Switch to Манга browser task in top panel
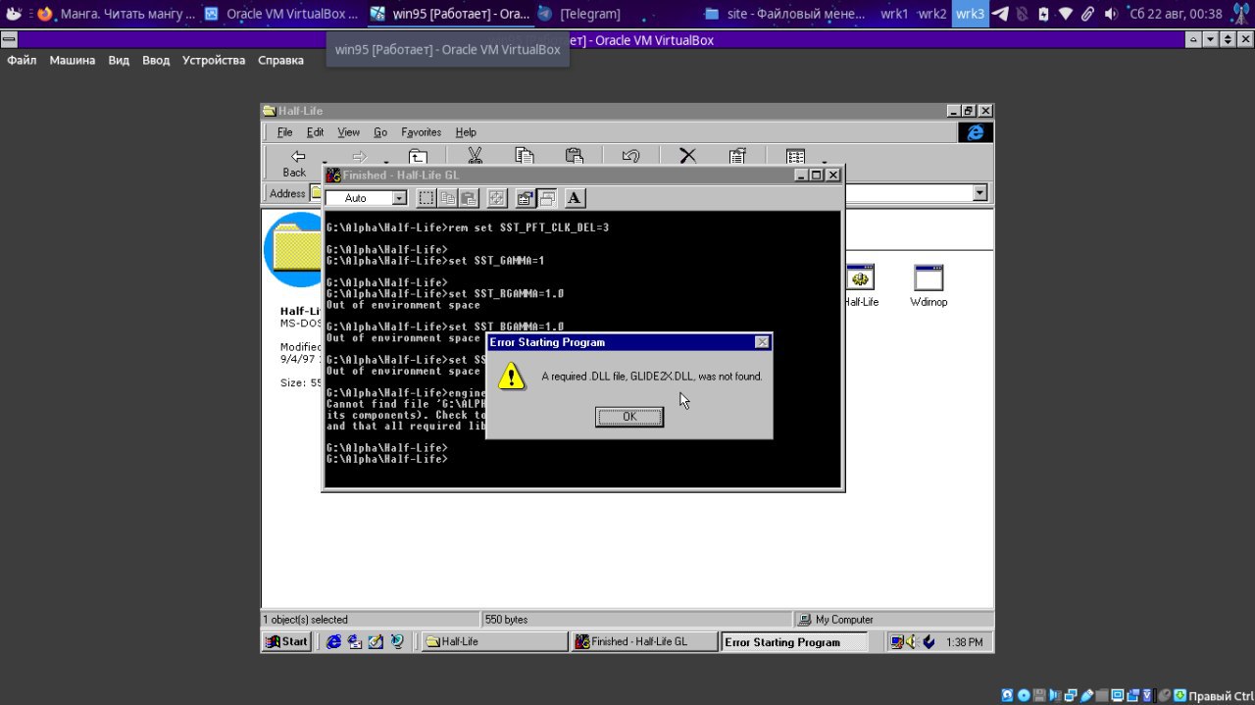Screen dimensions: 1255x705 (x=116, y=14)
